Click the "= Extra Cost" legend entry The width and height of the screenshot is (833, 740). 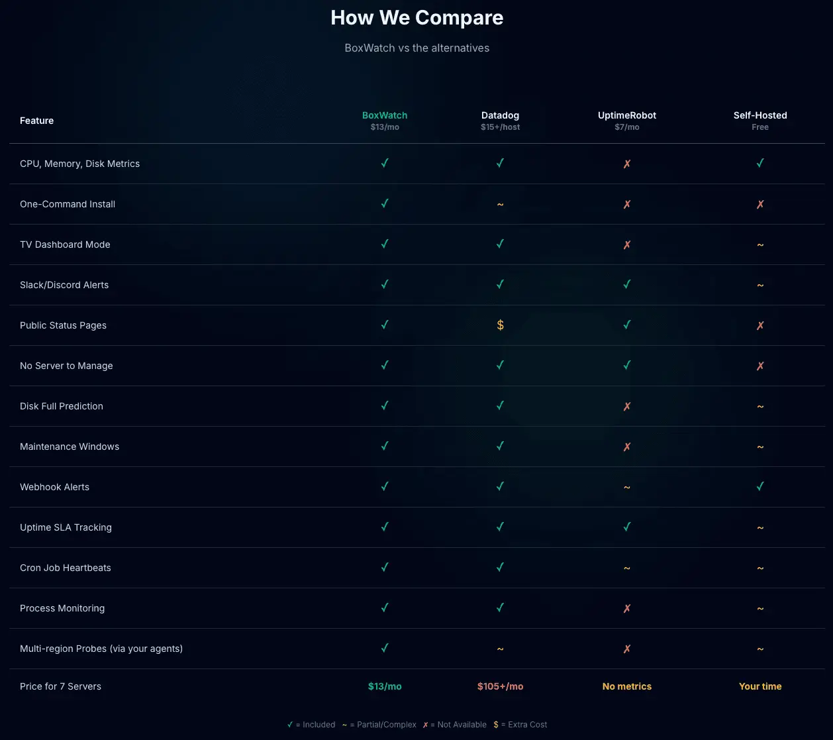520,725
